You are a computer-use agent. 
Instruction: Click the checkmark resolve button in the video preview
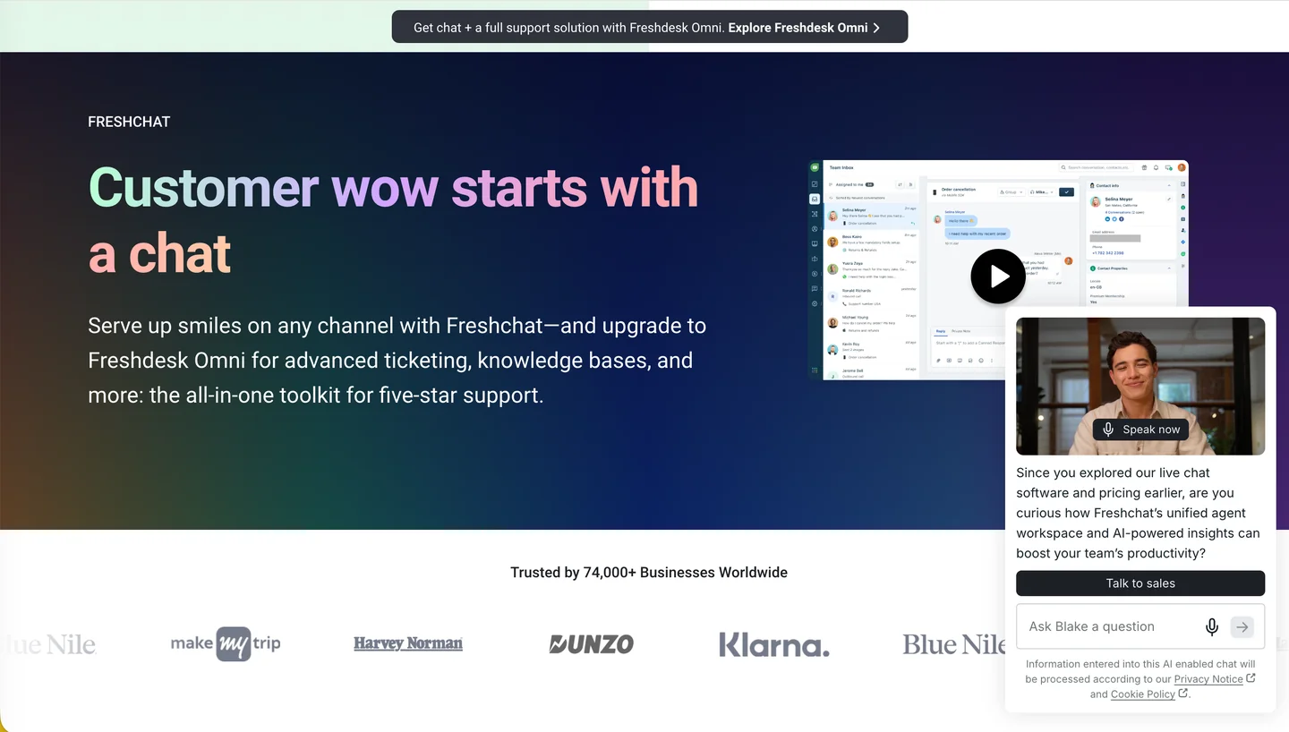tap(1066, 192)
